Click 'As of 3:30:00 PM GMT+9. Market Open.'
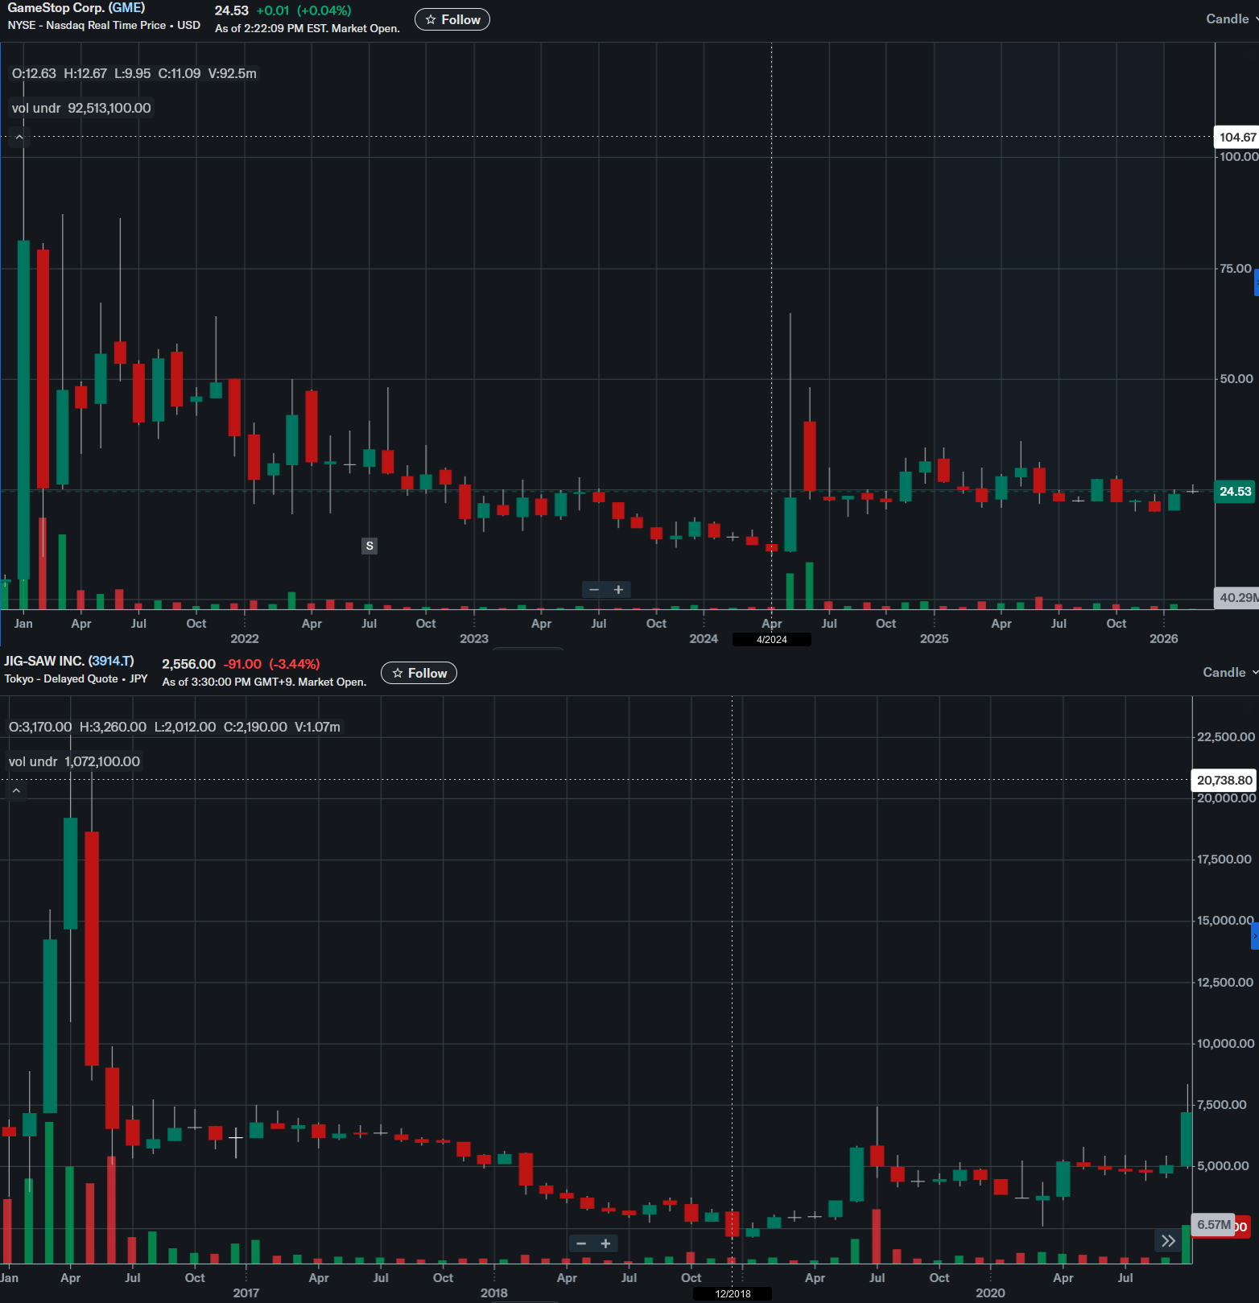Image resolution: width=1259 pixels, height=1303 pixels. pyautogui.click(x=265, y=682)
